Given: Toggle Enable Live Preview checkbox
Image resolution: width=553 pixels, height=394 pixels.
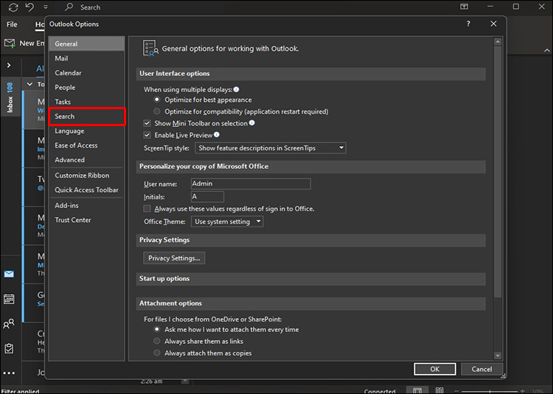Looking at the screenshot, I should 147,135.
